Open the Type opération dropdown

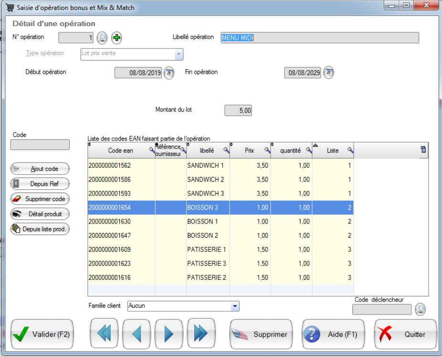click(x=179, y=55)
